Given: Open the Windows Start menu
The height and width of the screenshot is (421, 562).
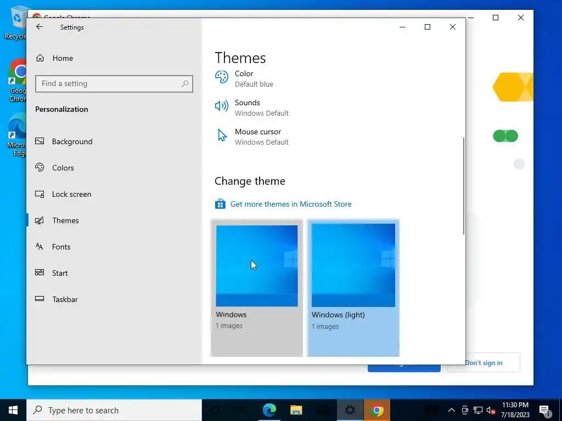Looking at the screenshot, I should tap(13, 410).
